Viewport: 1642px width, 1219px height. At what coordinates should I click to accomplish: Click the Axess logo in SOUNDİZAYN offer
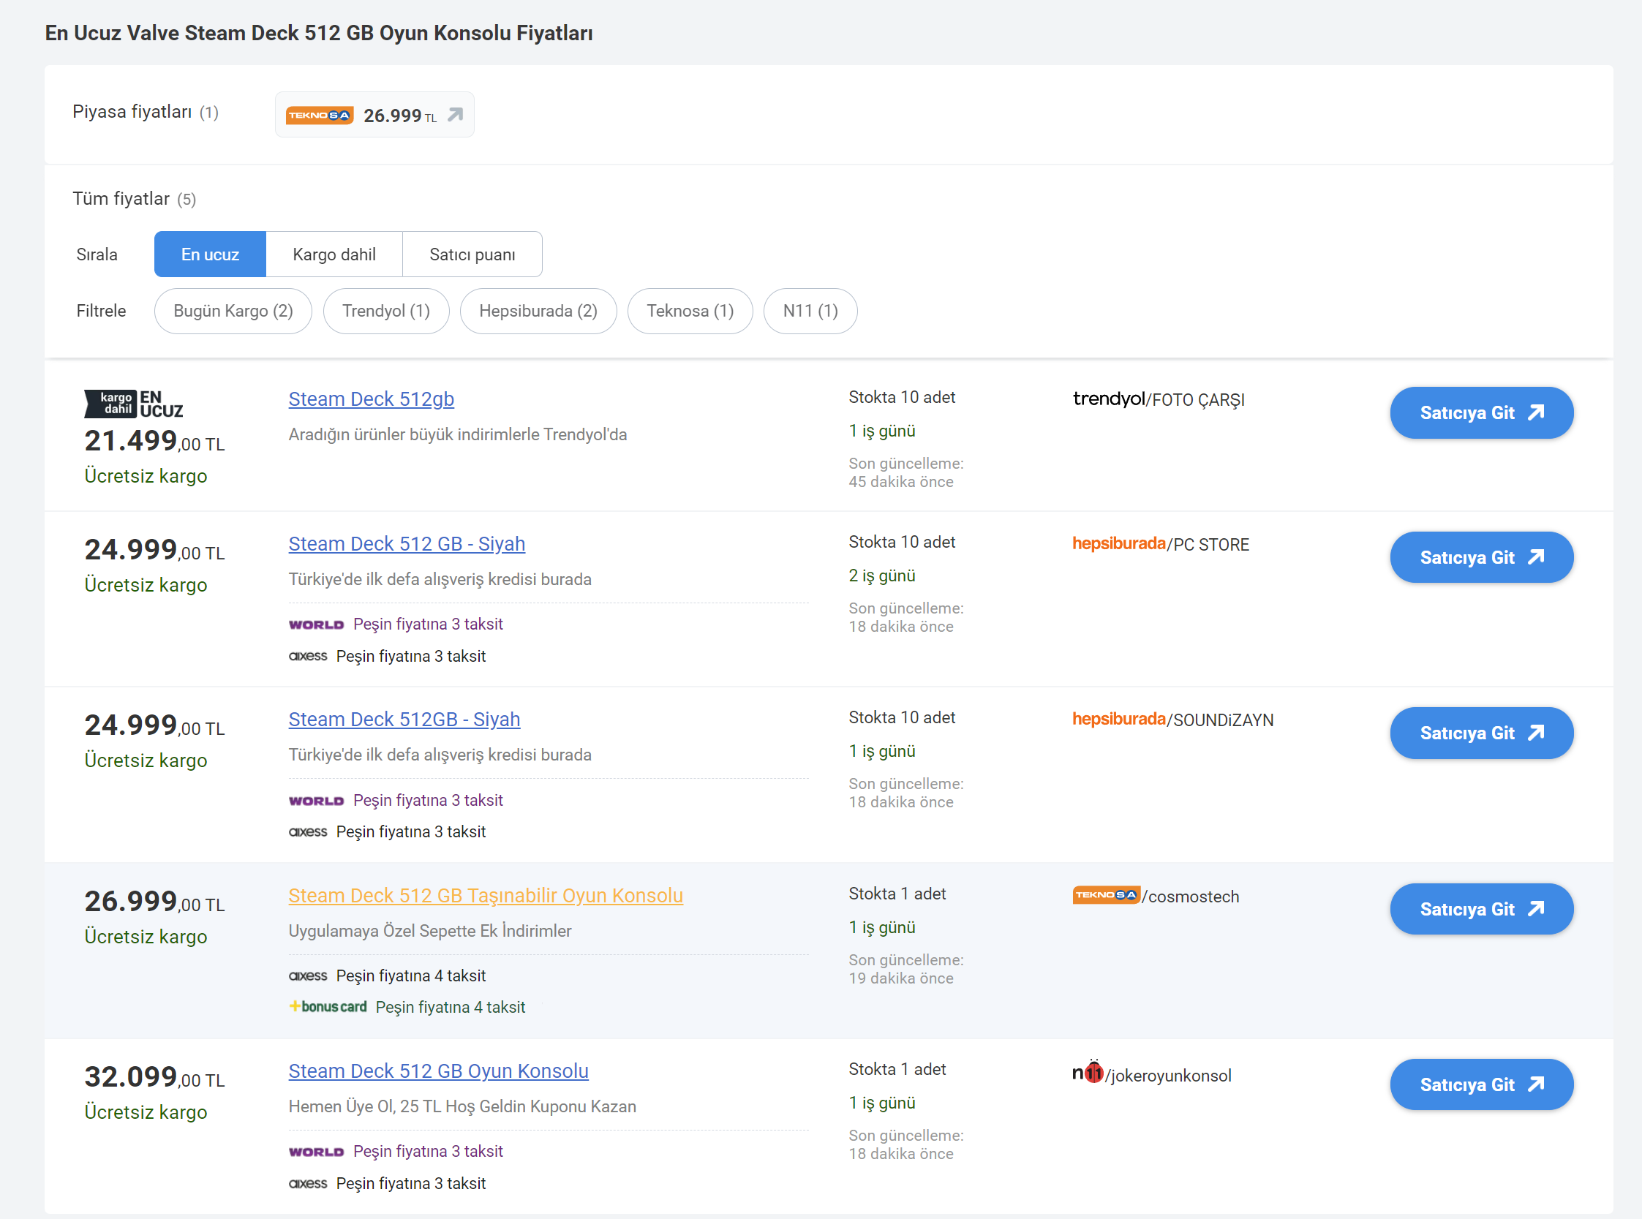point(308,831)
